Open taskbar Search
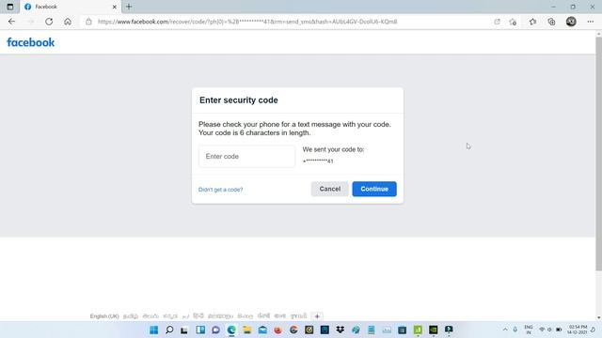This screenshot has height=338, width=602. pyautogui.click(x=169, y=330)
